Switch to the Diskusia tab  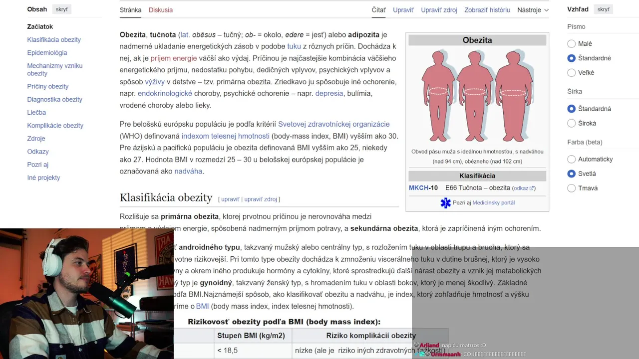point(161,10)
